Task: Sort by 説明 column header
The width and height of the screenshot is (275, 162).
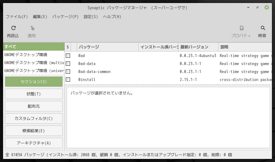Action: pos(245,47)
